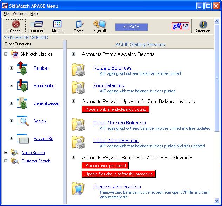This screenshot has height=206, width=222.
Task: Expand Accounts Payable Ageing Reports section
Action: coord(73,54)
